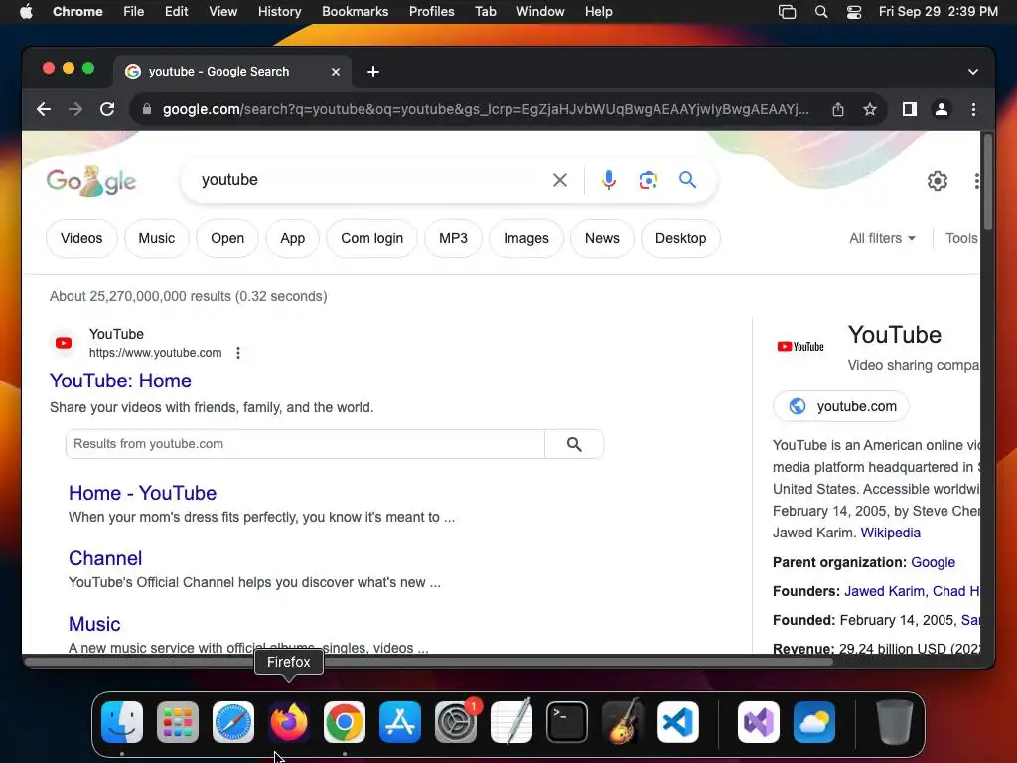The width and height of the screenshot is (1017, 763).
Task: Open the Trash in the Dock
Action: [x=895, y=722]
